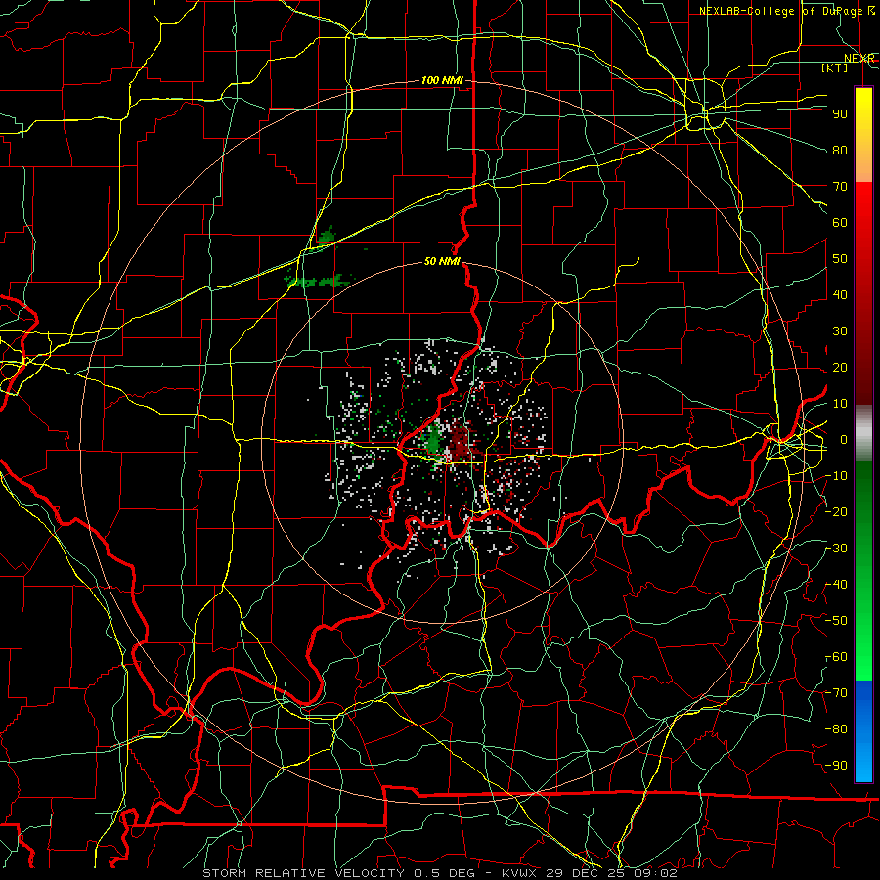This screenshot has height=880, width=880.
Task: Click the NEXLAB-College of DuPage credit text
Action: click(x=786, y=11)
